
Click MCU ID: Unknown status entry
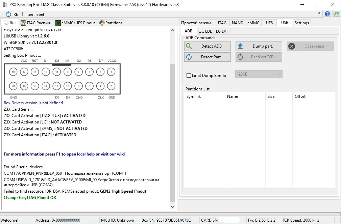(117, 220)
